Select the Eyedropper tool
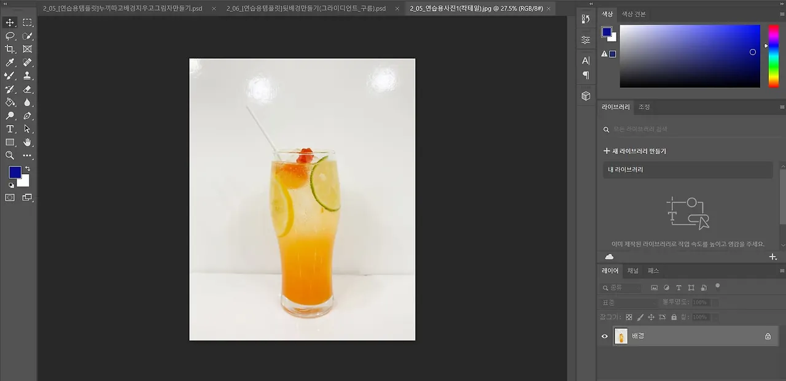 (x=10, y=63)
